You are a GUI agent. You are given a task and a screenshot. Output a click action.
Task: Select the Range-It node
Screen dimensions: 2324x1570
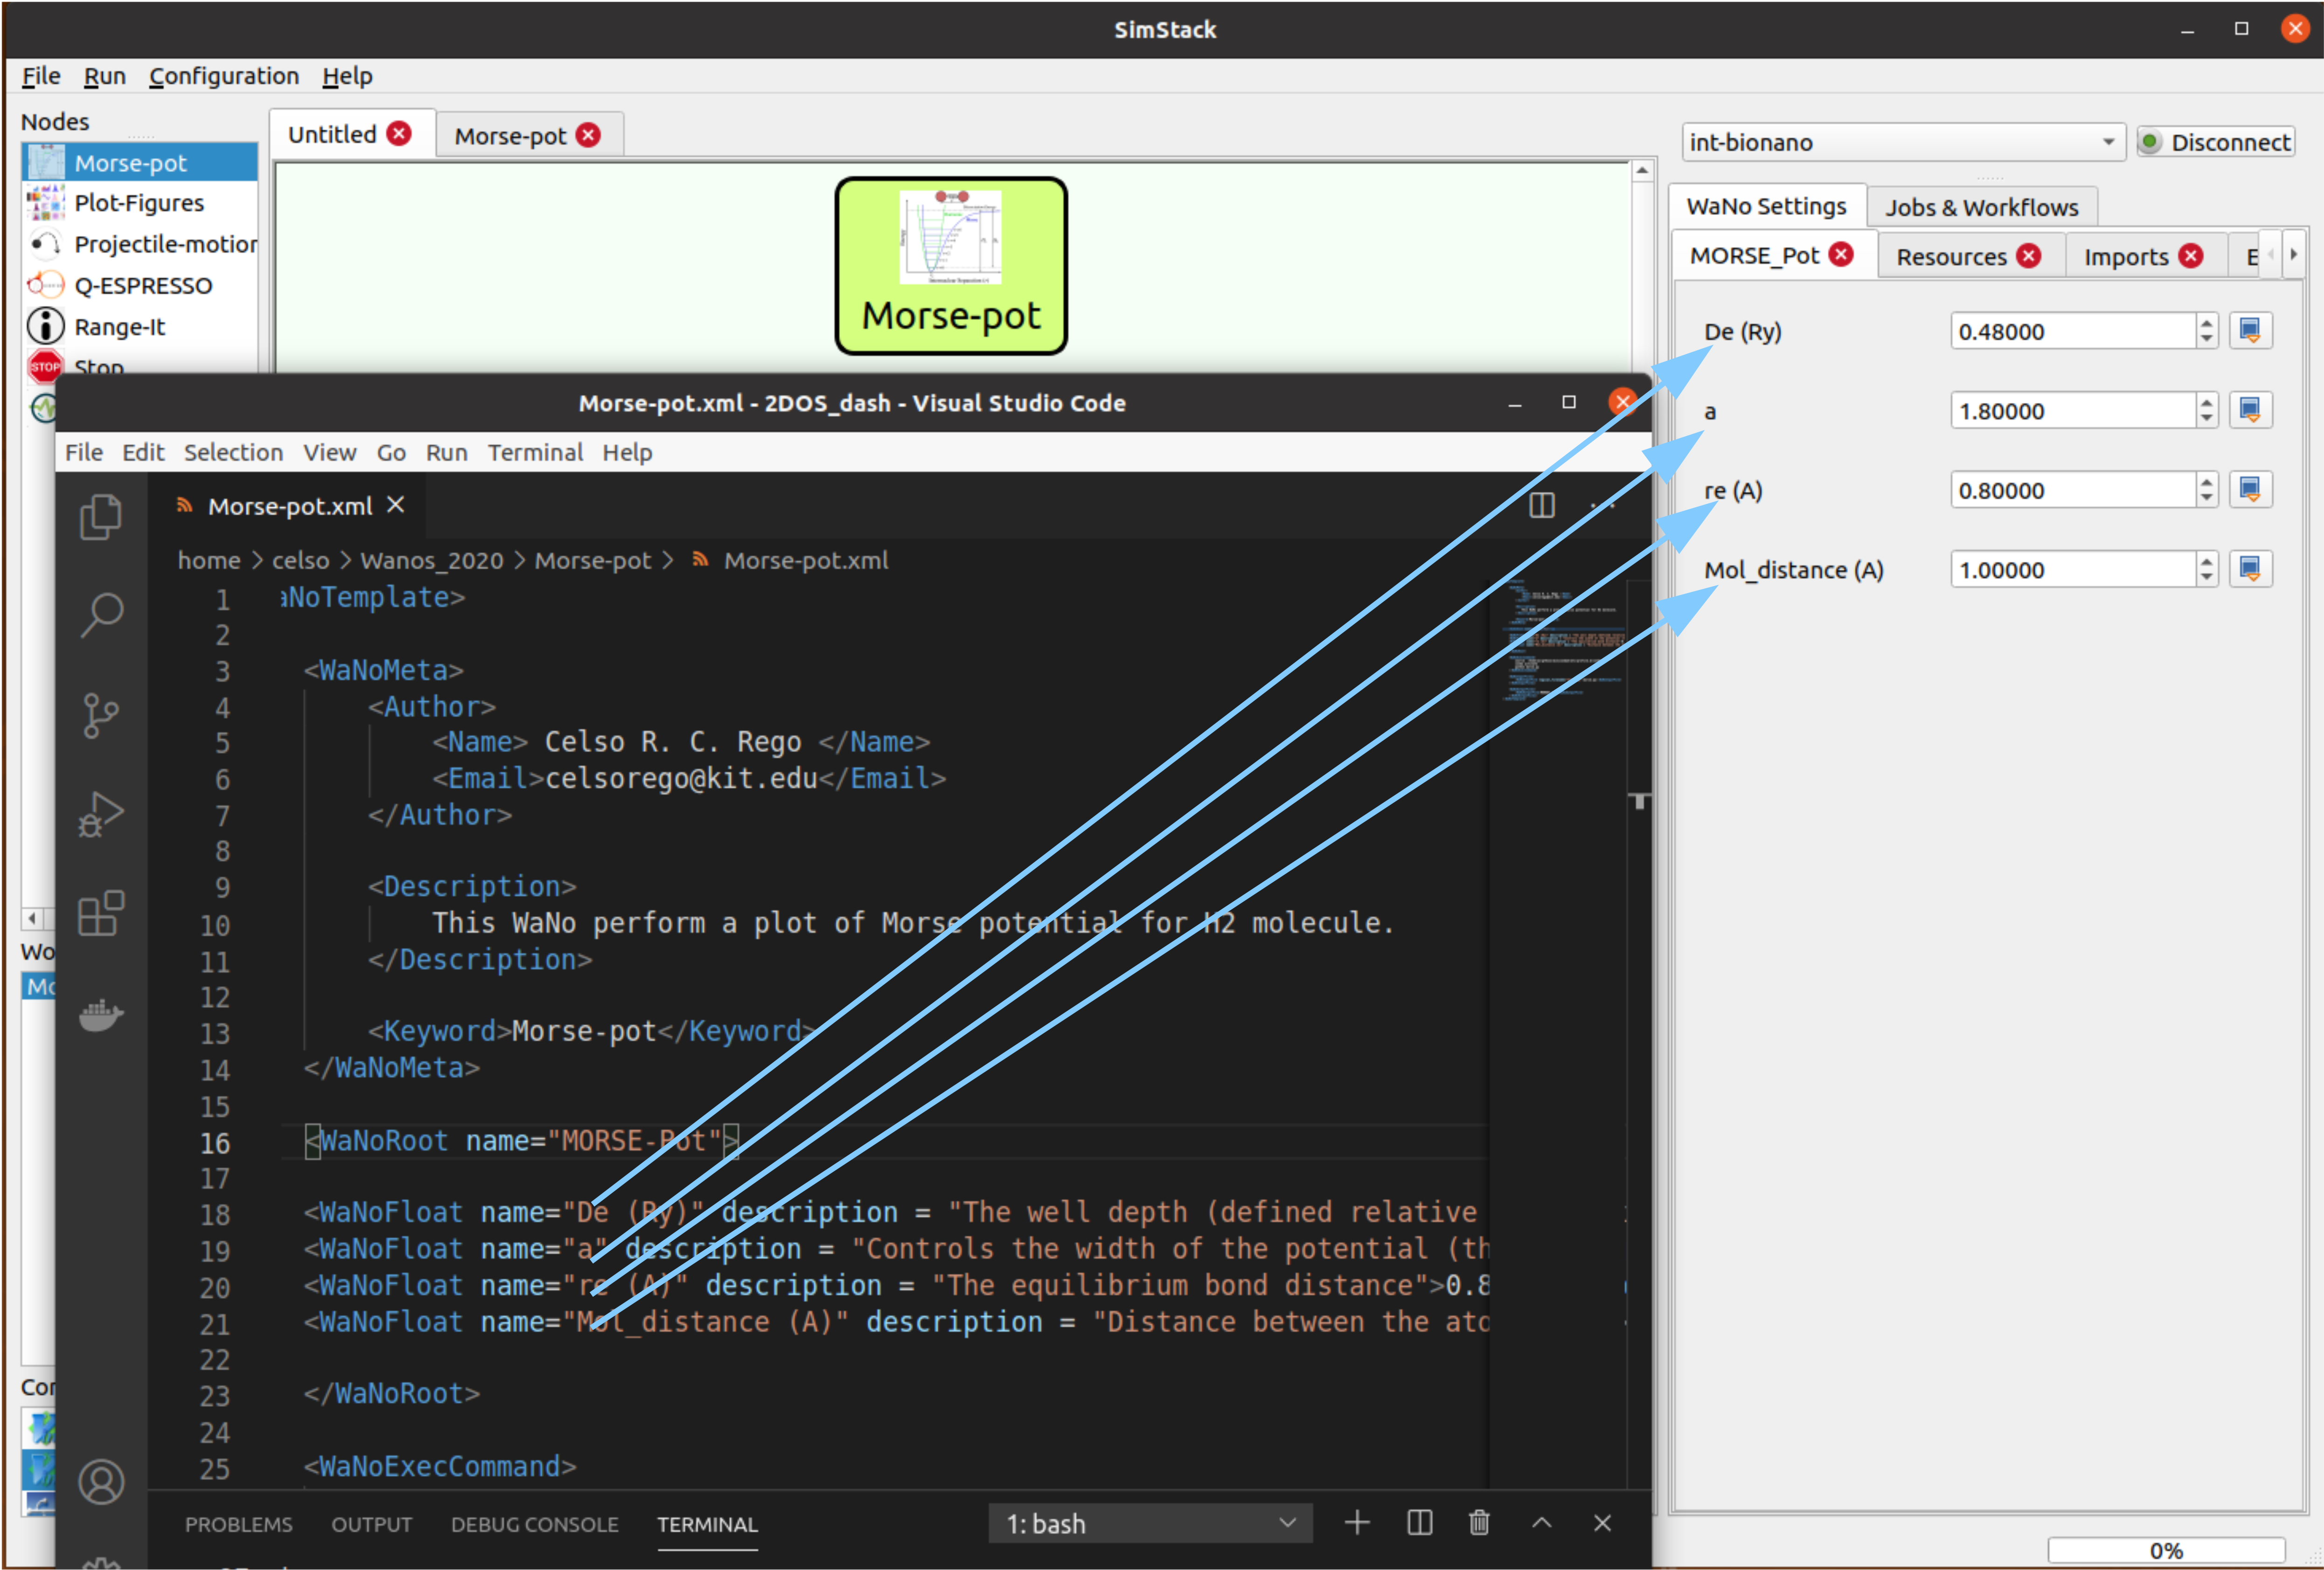(140, 327)
